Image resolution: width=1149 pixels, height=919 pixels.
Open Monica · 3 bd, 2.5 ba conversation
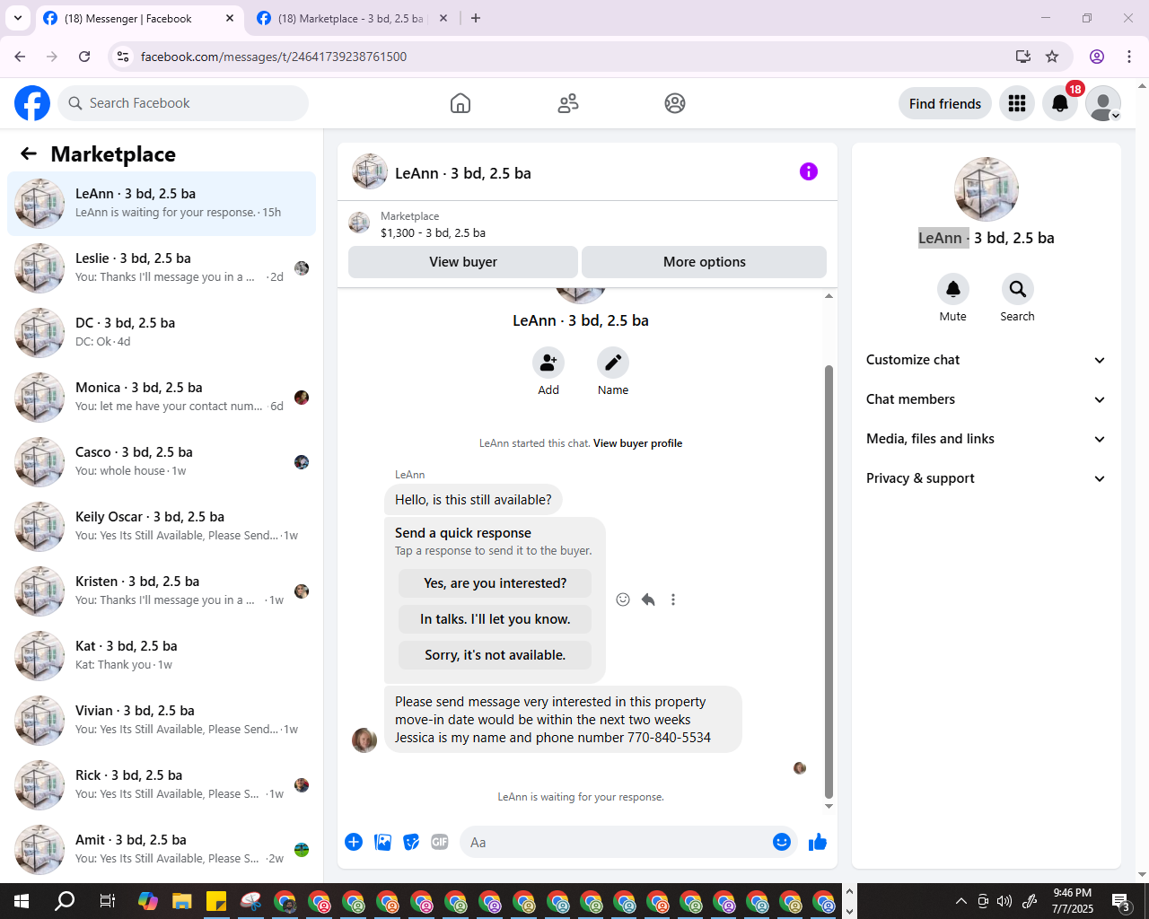pyautogui.click(x=162, y=398)
